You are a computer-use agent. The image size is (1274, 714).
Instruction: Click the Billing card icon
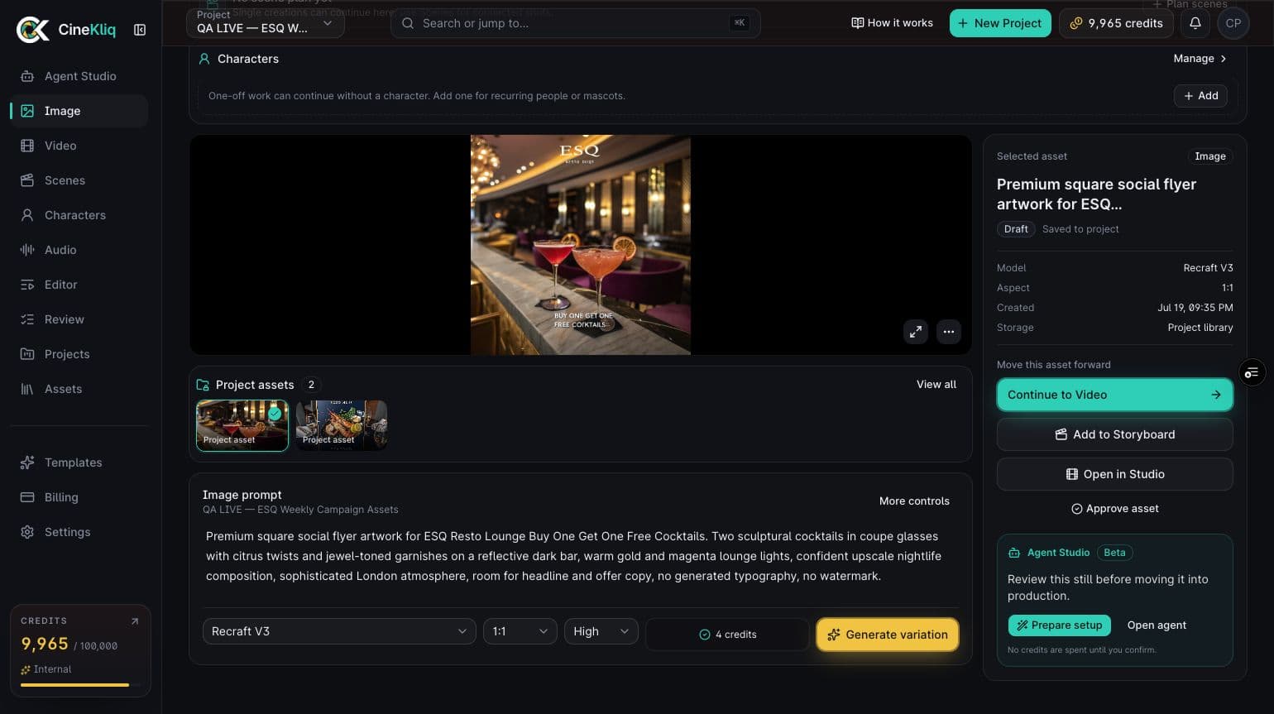click(27, 497)
